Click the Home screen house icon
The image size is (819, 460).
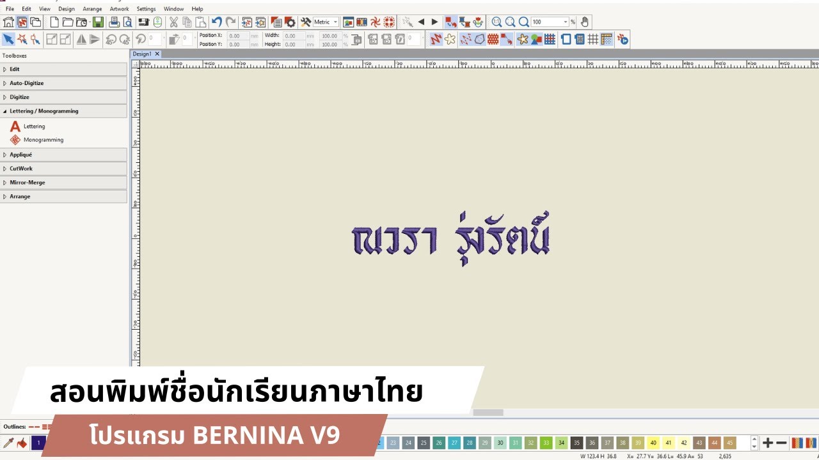8,22
